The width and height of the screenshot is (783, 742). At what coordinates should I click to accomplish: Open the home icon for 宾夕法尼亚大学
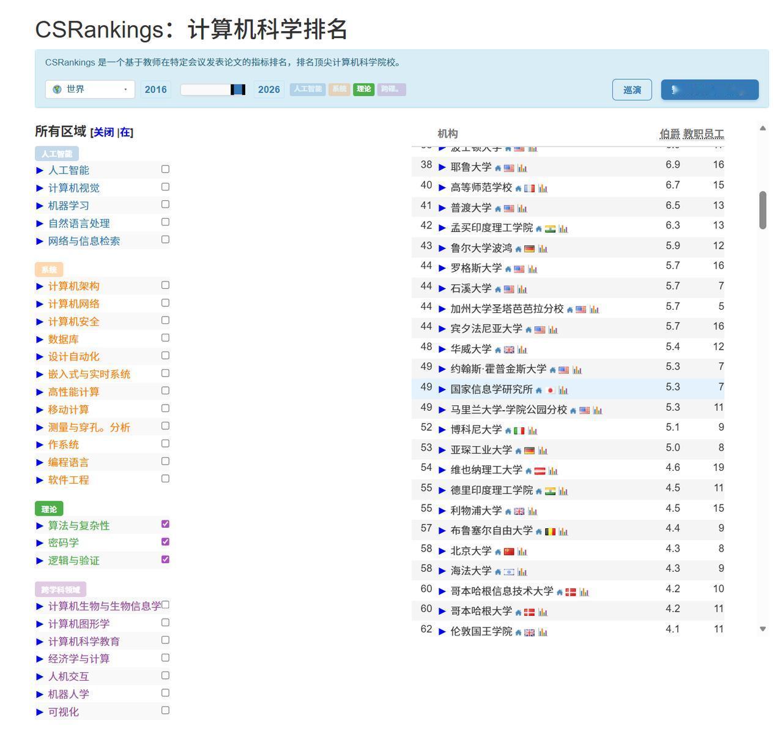click(x=529, y=329)
